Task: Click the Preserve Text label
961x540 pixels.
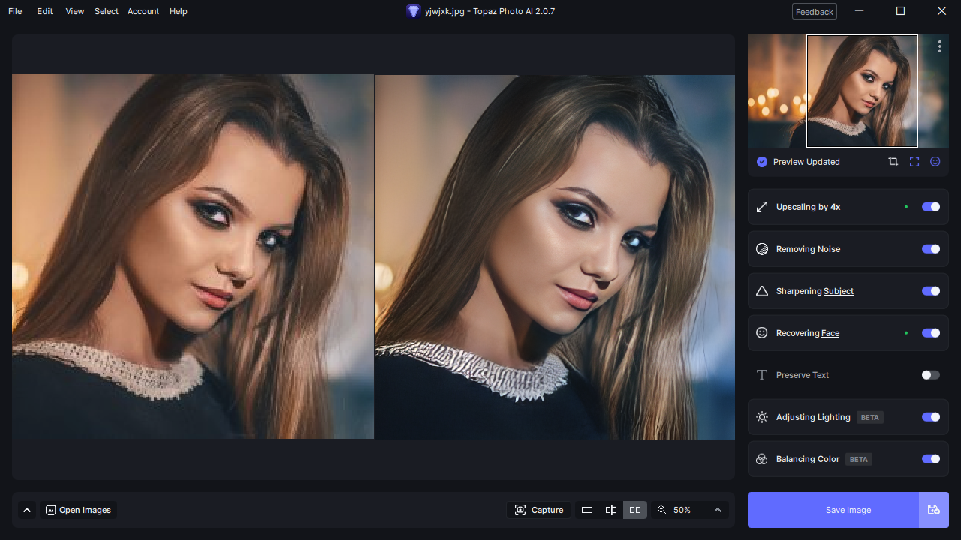Action: pos(803,375)
